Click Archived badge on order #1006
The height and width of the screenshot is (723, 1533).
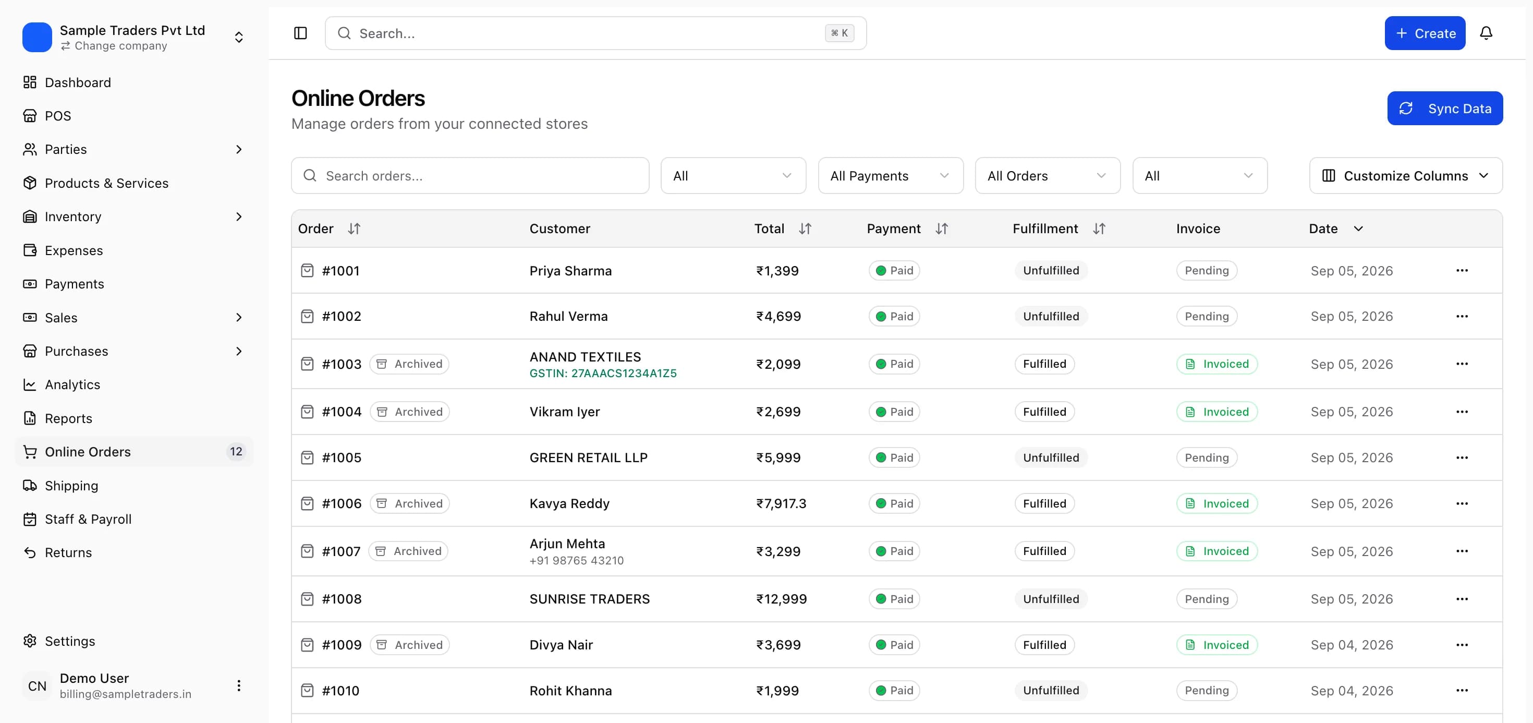[409, 503]
